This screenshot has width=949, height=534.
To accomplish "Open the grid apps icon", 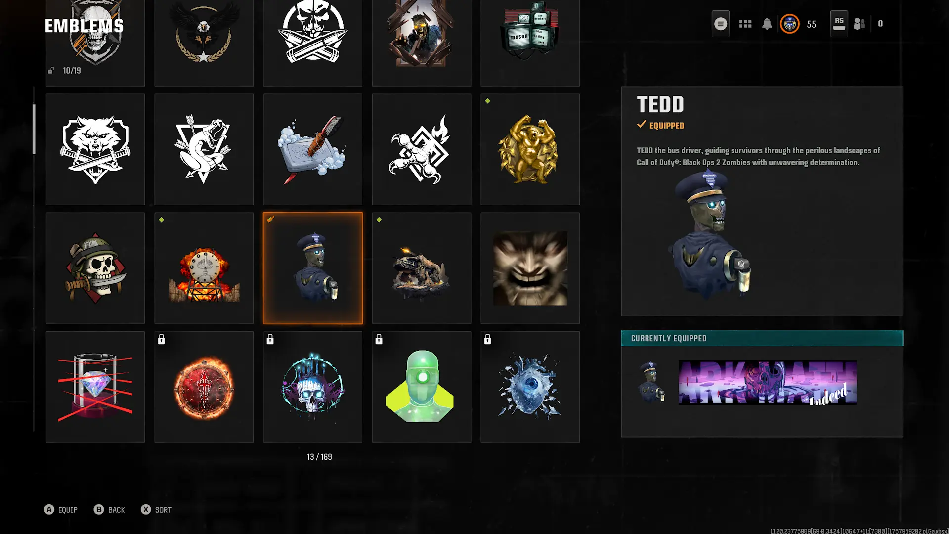I will [x=745, y=24].
